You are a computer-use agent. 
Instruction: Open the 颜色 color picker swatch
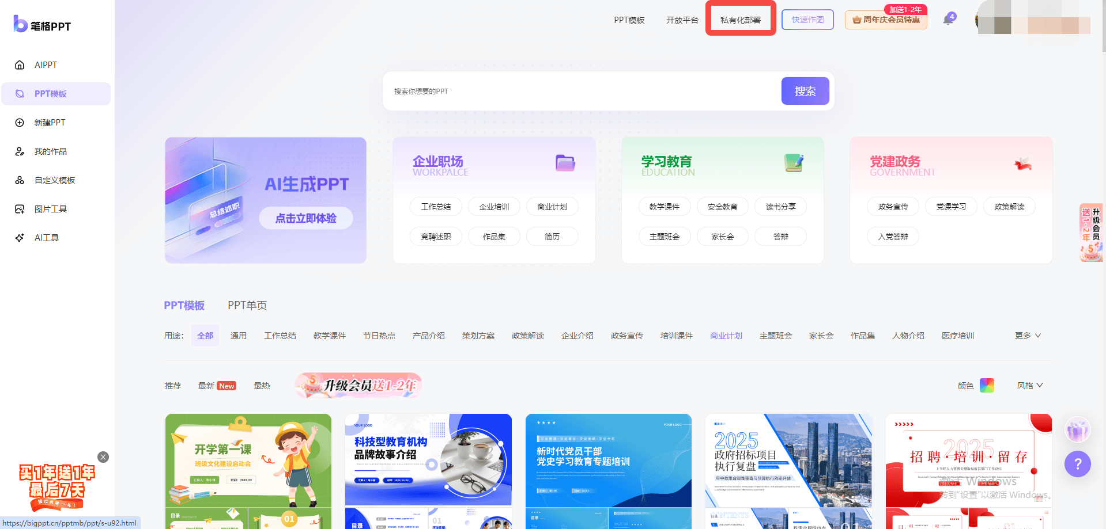point(987,386)
